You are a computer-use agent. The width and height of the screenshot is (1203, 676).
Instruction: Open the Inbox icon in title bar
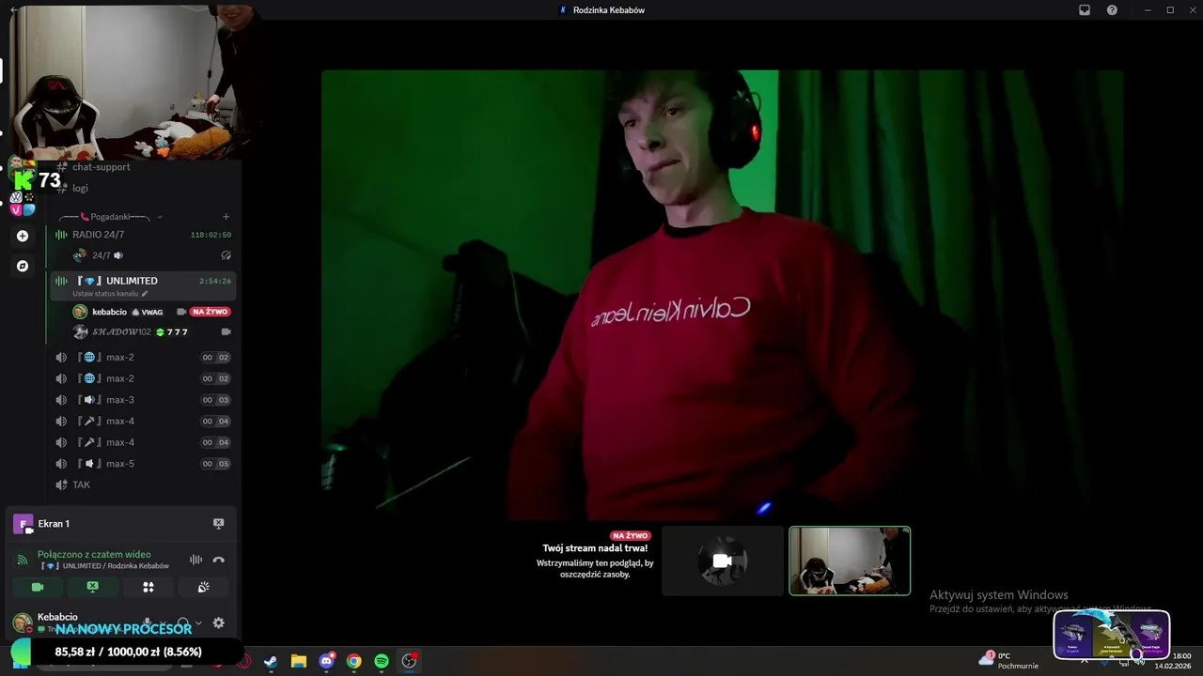1084,9
